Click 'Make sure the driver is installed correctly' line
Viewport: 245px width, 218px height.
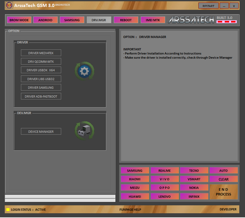pos(178,58)
